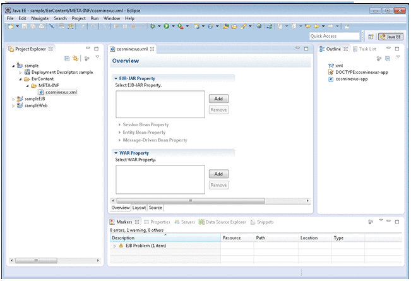Select the cosminexus-app element in Outline
Viewport: 411px width, 281px height.
coord(353,79)
